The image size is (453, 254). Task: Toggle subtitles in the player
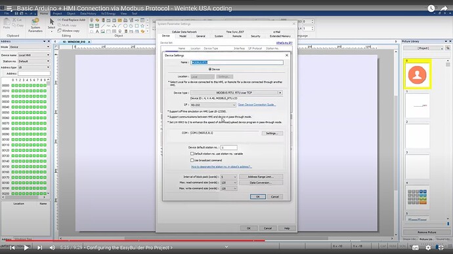(x=415, y=247)
